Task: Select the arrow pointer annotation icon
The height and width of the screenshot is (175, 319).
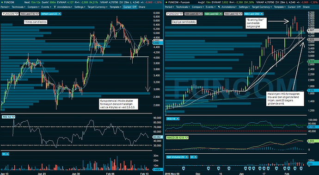Action: (x=219, y=7)
